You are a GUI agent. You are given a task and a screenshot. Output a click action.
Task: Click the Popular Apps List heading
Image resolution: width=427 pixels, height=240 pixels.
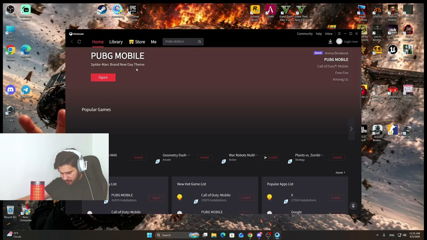[280, 184]
